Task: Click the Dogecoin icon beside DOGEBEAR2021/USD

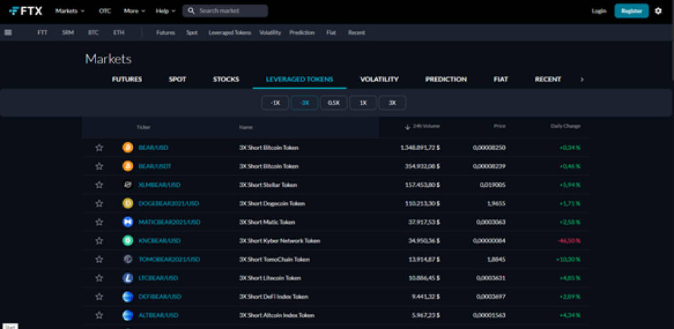Action: click(128, 204)
